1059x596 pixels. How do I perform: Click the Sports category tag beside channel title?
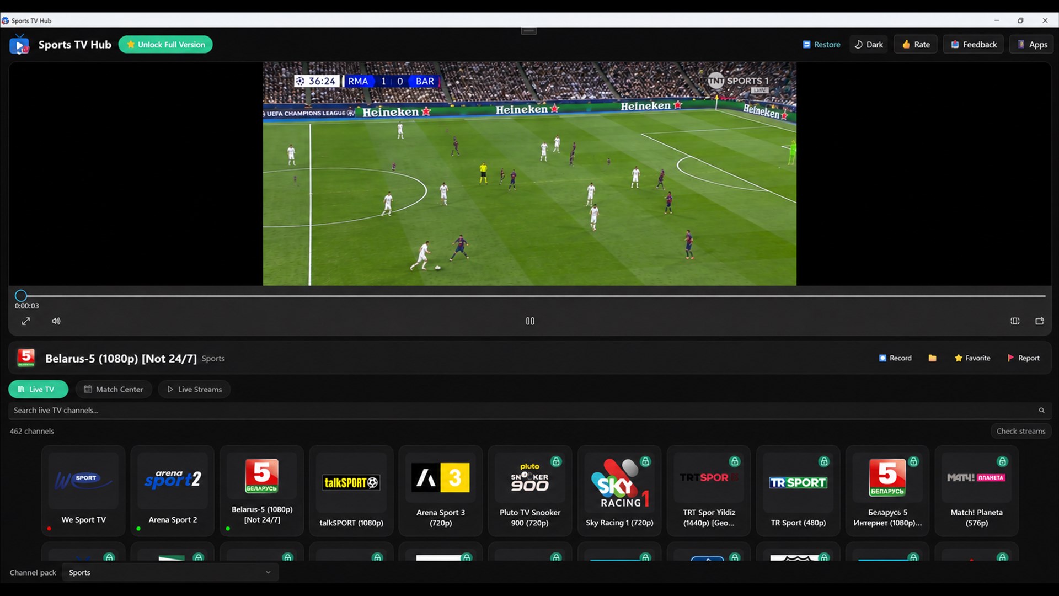point(213,359)
